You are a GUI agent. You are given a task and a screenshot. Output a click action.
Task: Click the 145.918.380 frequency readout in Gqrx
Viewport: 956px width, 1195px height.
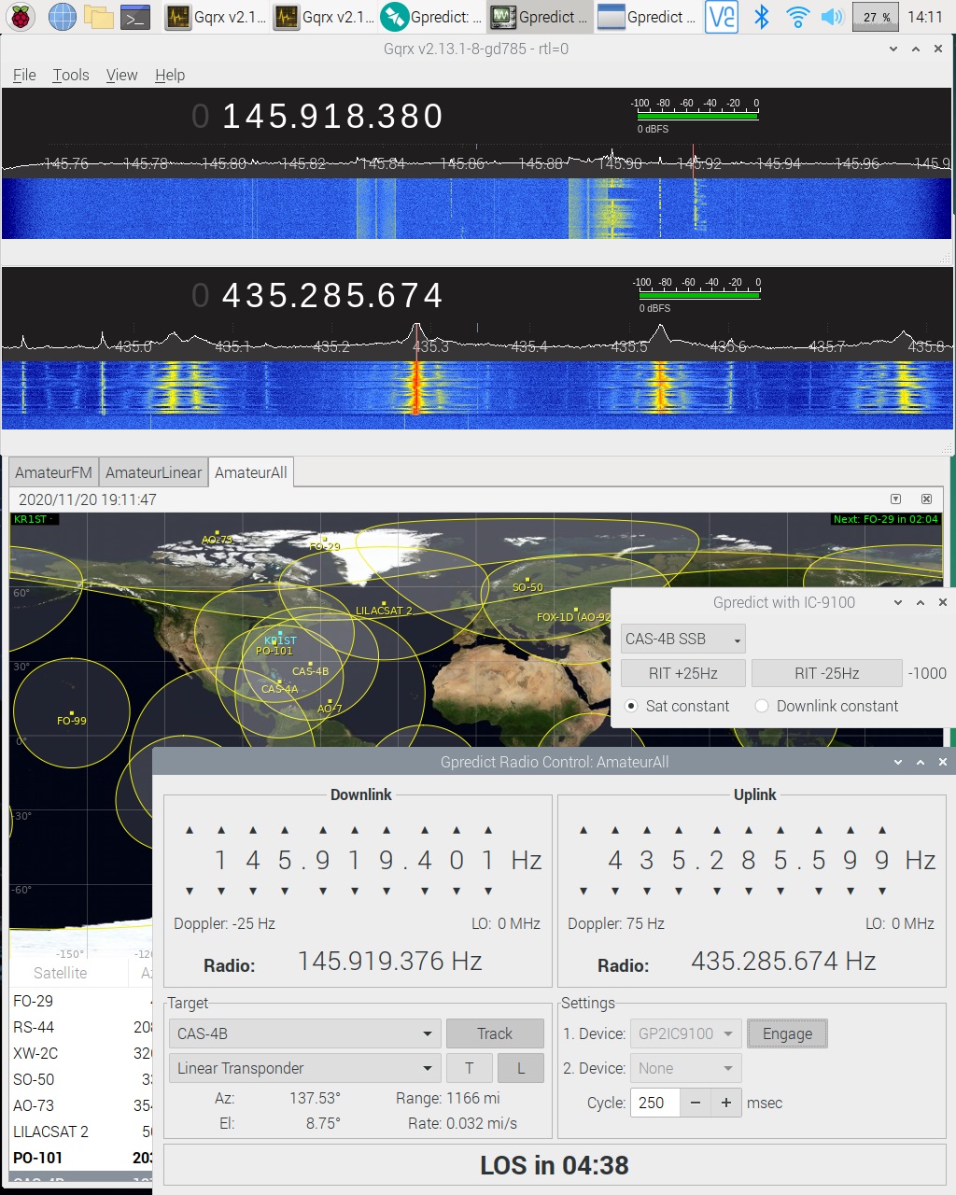click(331, 116)
